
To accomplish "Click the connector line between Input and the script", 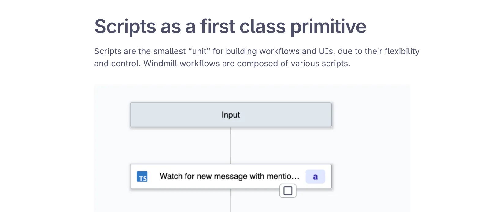I will point(231,145).
